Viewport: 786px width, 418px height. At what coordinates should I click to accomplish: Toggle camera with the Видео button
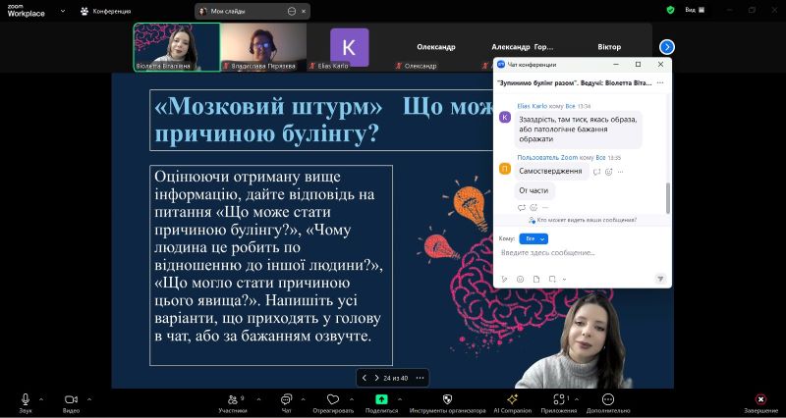coord(71,402)
